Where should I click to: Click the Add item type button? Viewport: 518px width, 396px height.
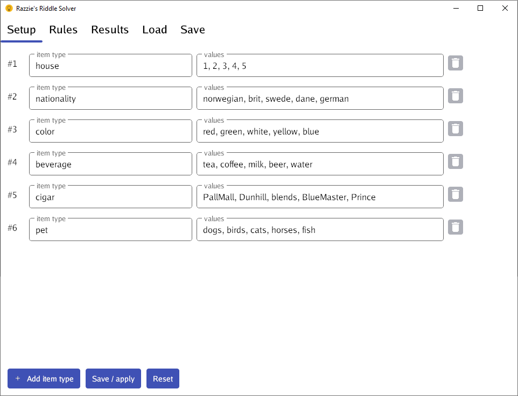[44, 378]
